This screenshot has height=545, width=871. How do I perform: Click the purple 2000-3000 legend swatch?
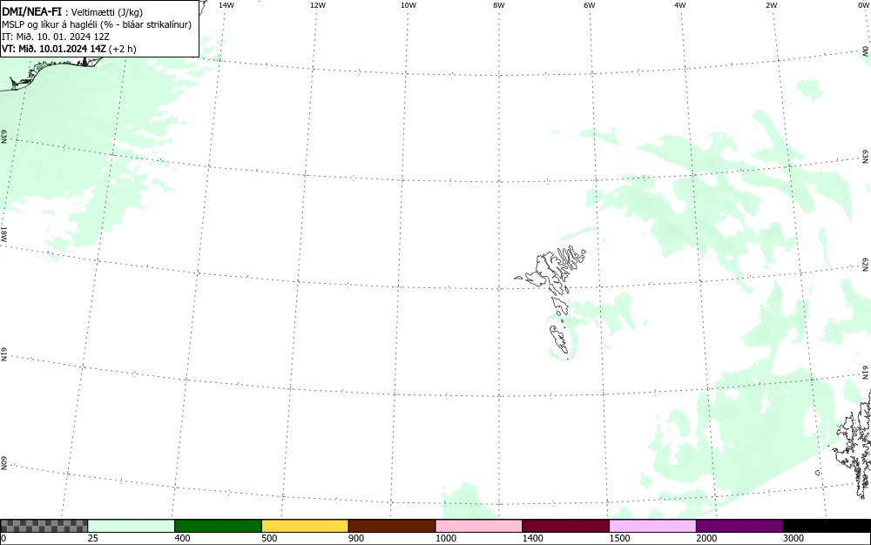[739, 526]
